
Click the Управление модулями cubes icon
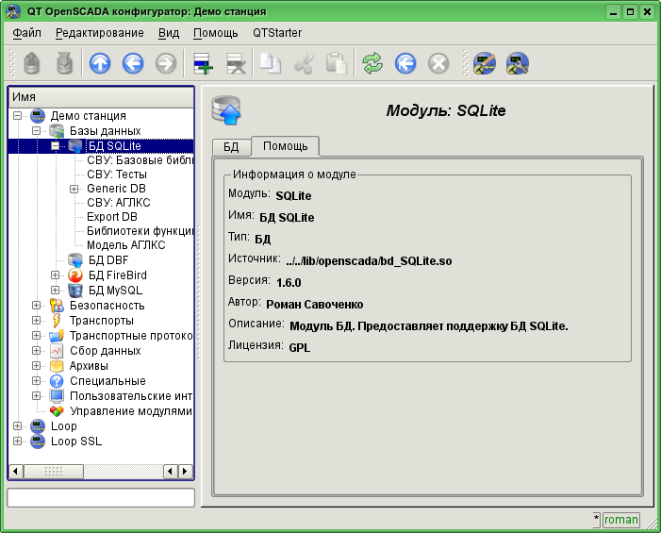[x=57, y=411]
